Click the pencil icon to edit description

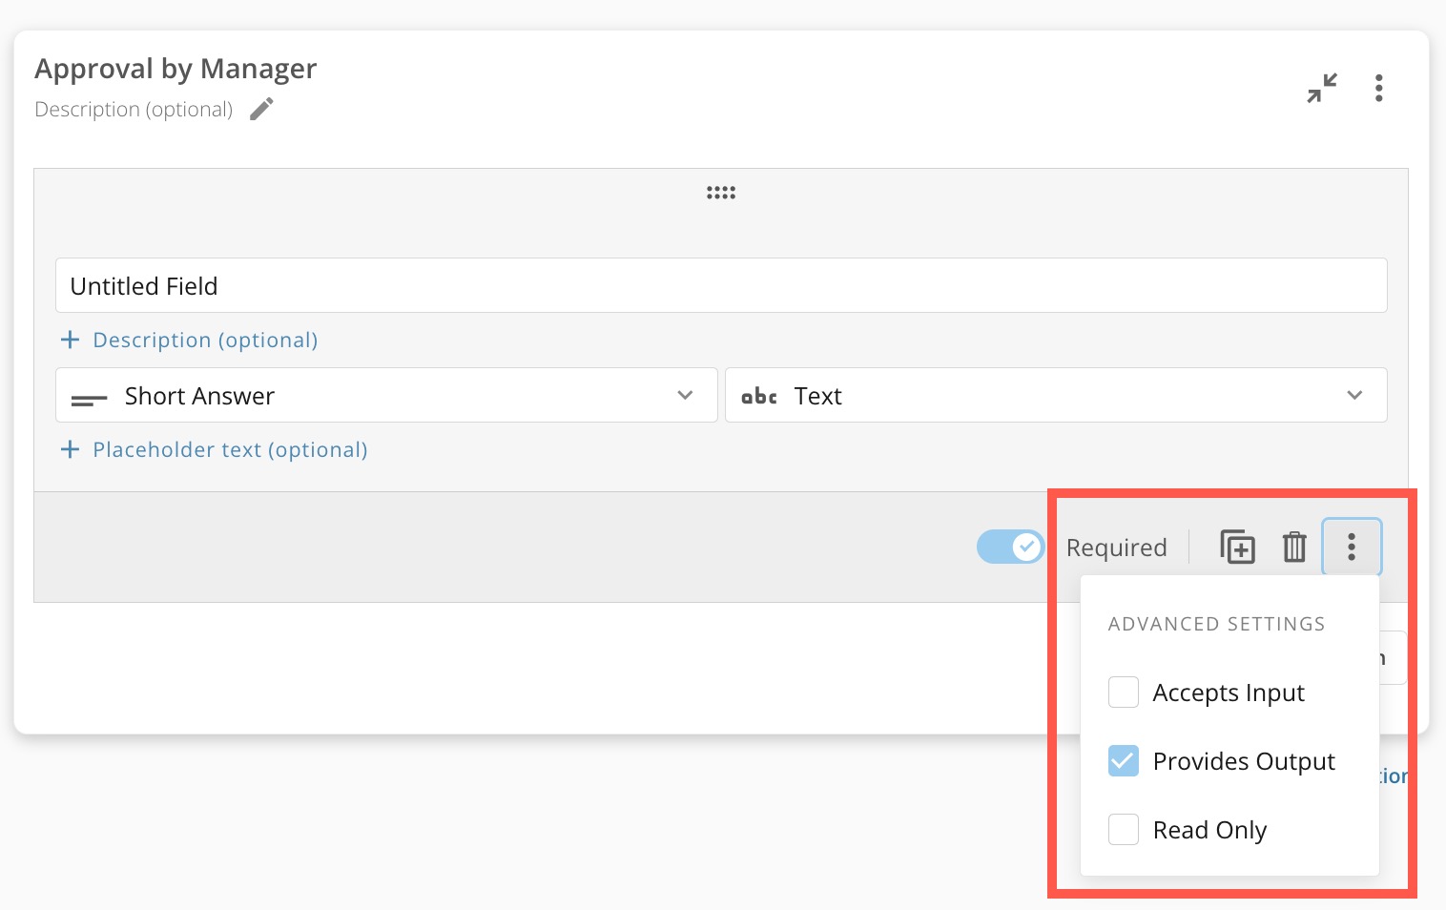coord(261,110)
